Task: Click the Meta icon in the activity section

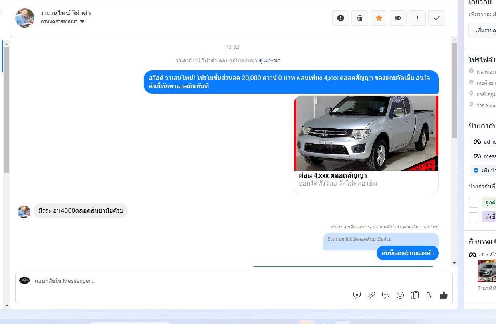Action: (x=472, y=254)
